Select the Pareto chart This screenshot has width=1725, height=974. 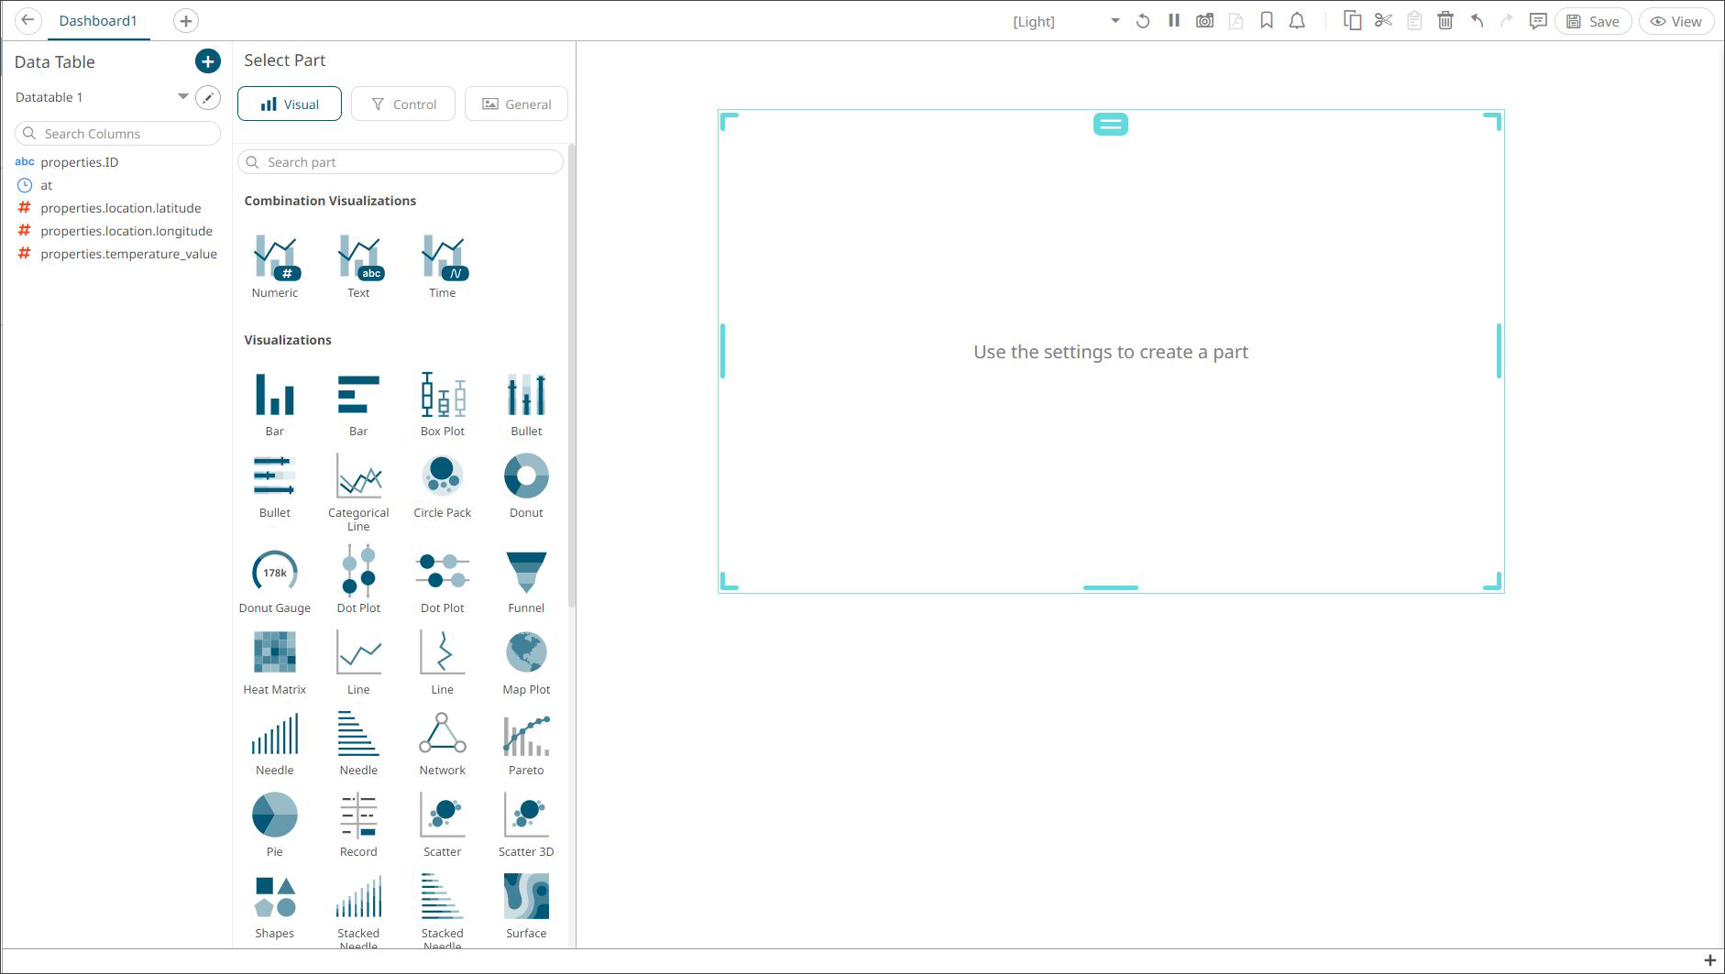point(526,744)
